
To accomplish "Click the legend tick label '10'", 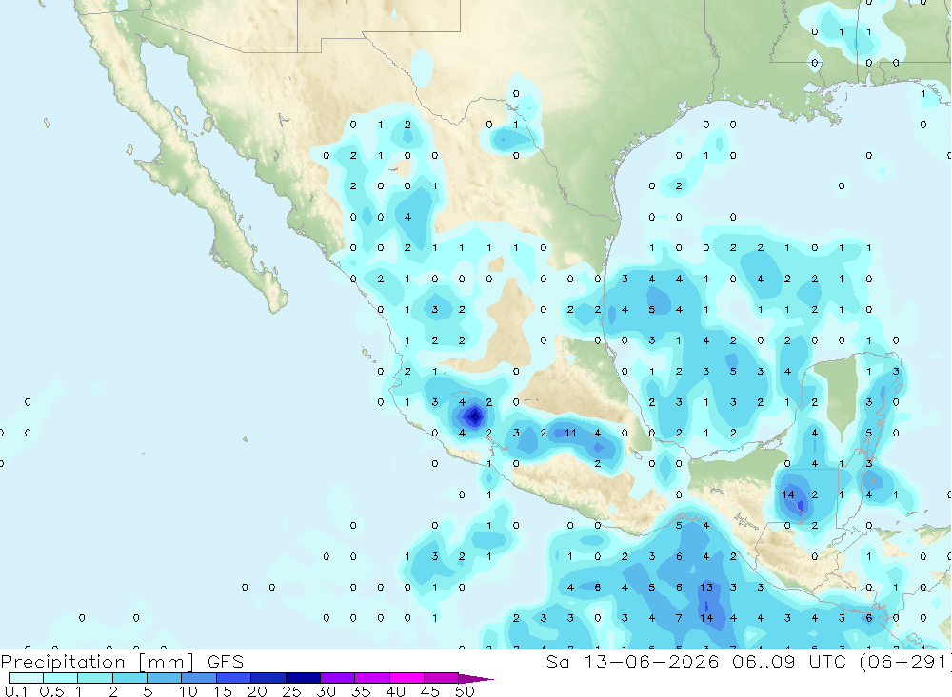I will 188,691.
